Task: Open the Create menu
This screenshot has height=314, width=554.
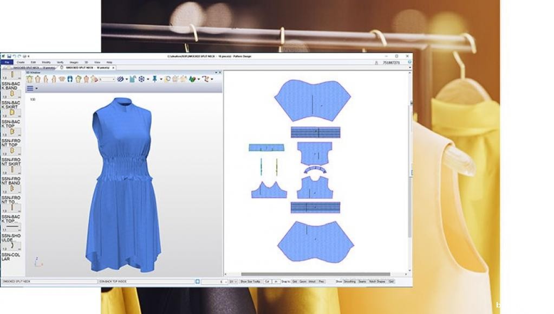Action: click(x=21, y=62)
